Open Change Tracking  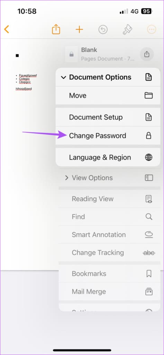click(109, 253)
